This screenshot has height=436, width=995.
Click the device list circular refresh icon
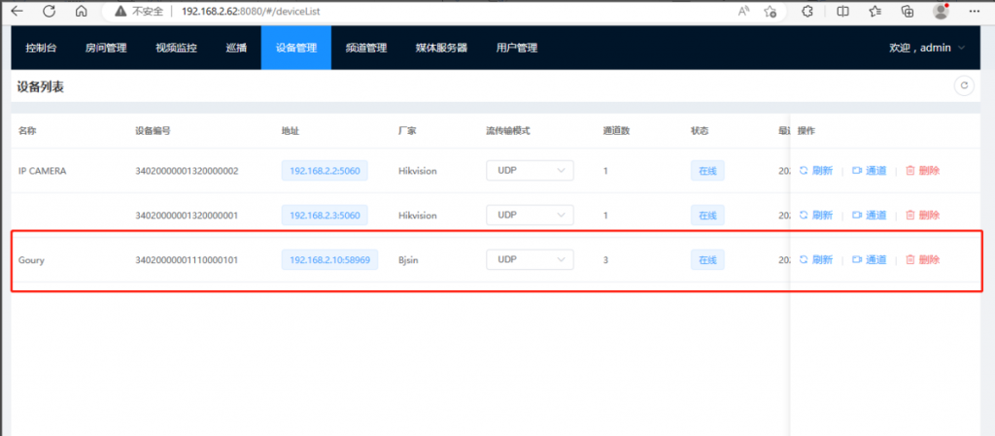[964, 86]
